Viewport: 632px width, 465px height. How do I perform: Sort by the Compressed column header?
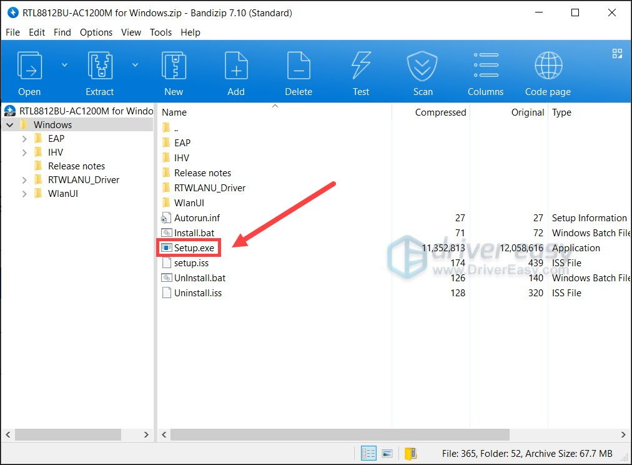tap(440, 112)
